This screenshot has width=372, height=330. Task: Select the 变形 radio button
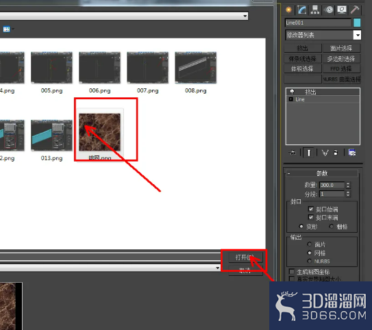[301, 227]
